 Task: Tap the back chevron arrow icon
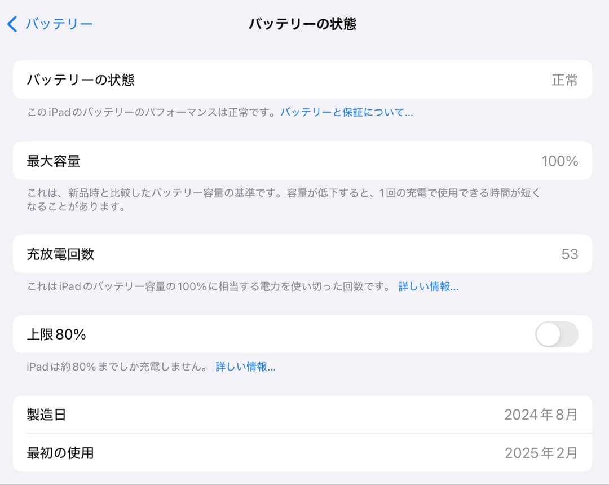12,24
